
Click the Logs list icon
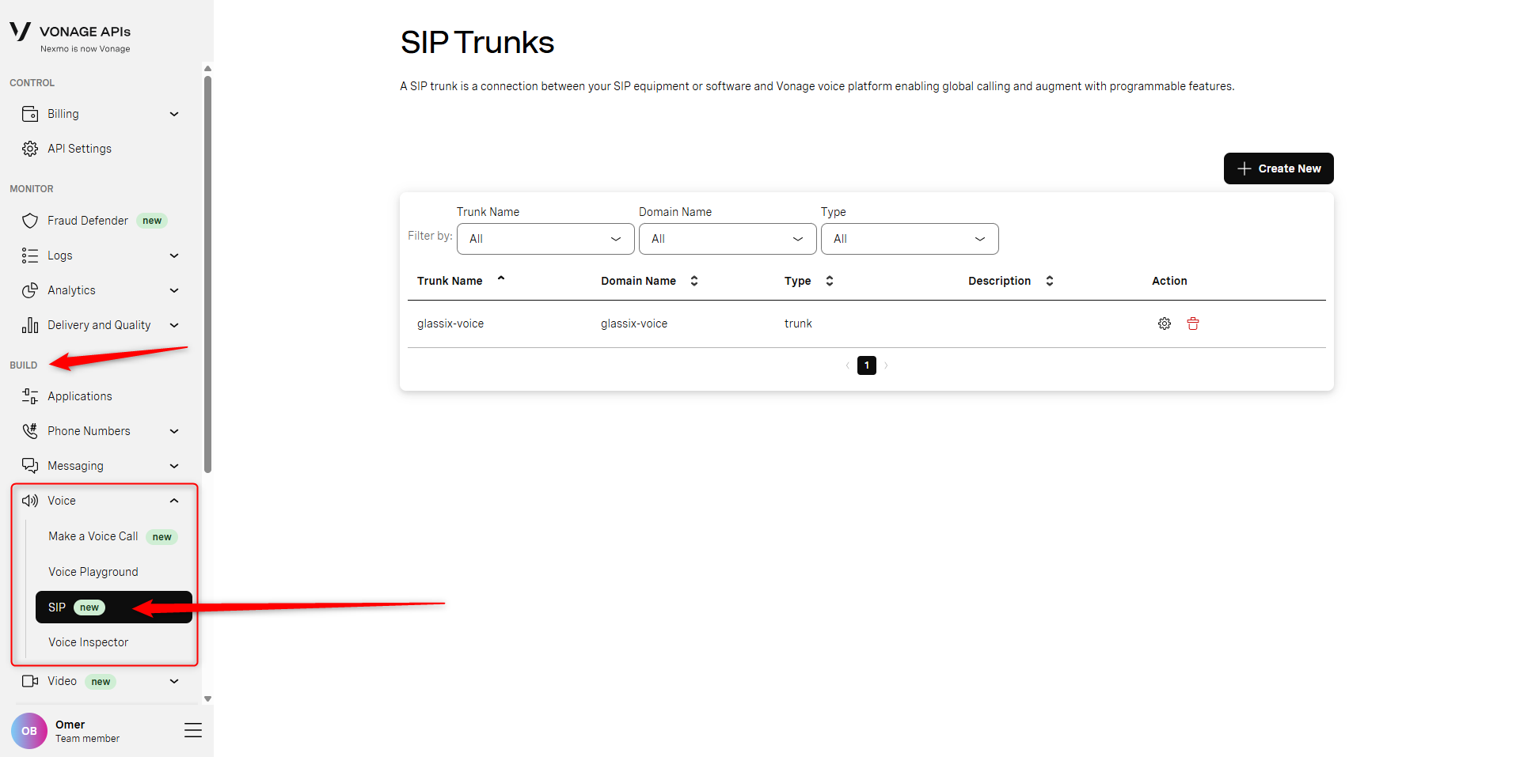click(x=30, y=255)
